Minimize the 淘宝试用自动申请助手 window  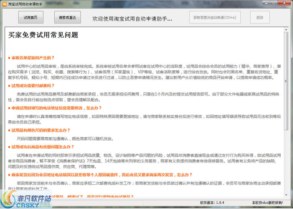266,3
